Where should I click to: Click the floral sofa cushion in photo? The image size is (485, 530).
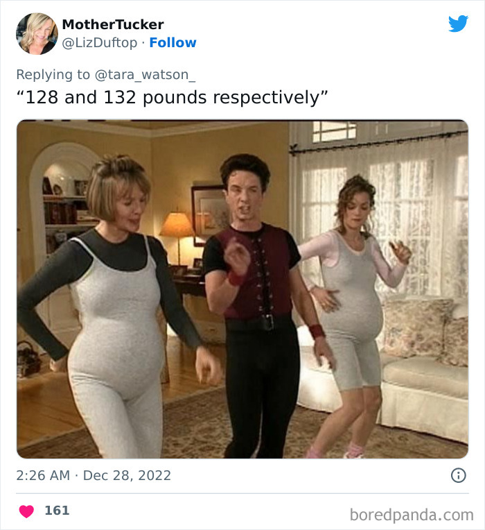(x=416, y=327)
